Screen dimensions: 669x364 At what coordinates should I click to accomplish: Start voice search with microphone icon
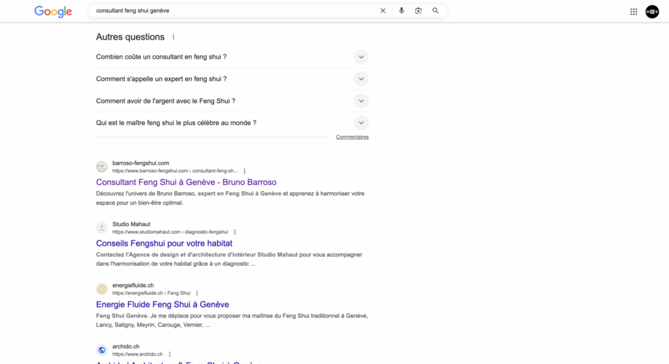(x=401, y=10)
